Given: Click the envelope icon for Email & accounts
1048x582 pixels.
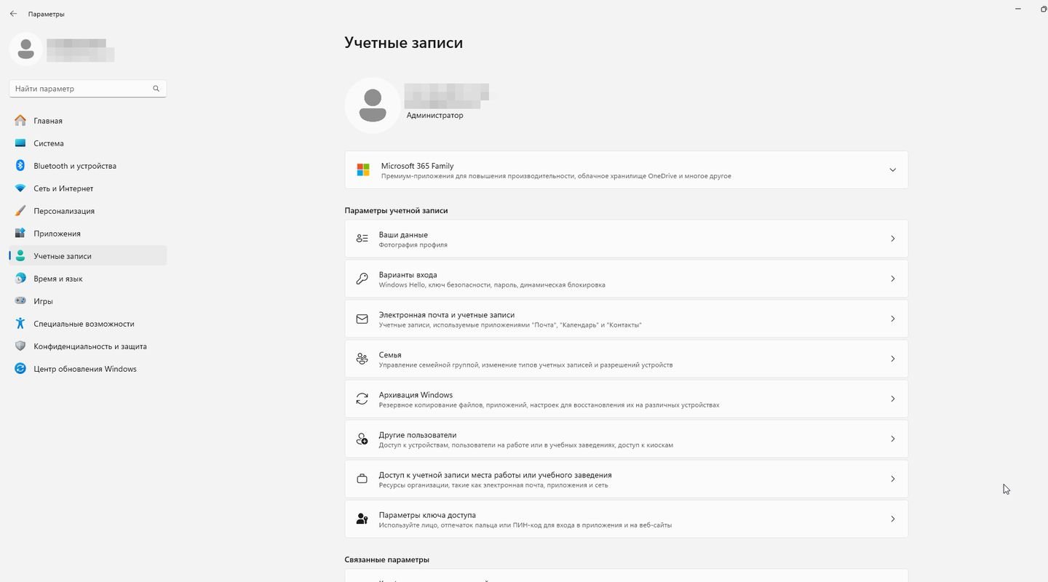Looking at the screenshot, I should 362,319.
